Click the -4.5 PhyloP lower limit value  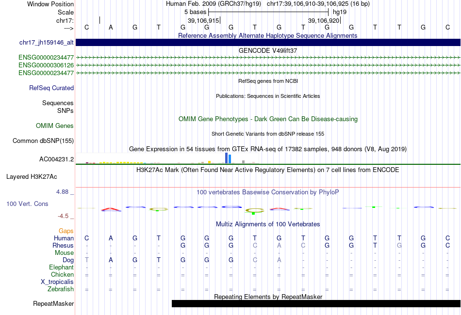pos(63,216)
